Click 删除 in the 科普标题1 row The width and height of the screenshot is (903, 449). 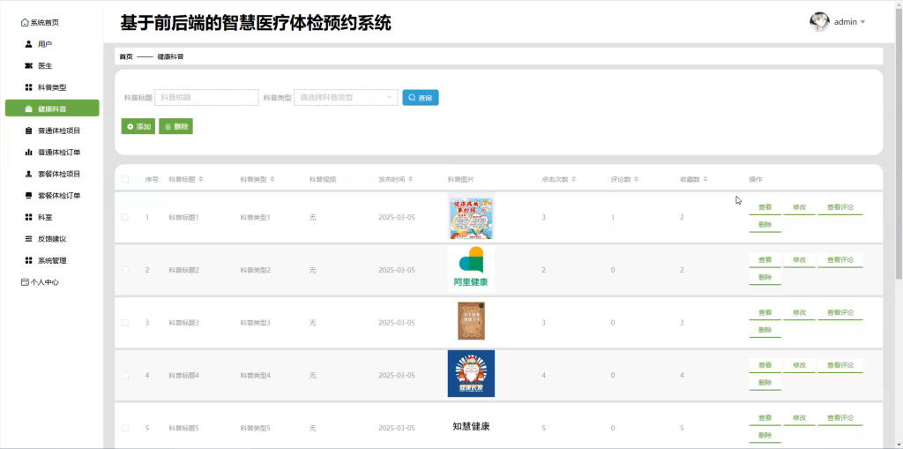tap(765, 225)
